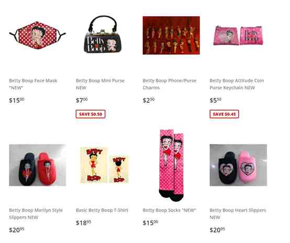Viewport: 290px width, 243px height.
Task: Select the Betty Boop Phone/Purse Charms title
Action: click(170, 84)
